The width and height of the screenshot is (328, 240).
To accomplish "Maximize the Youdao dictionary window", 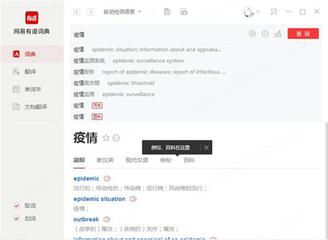I will pyautogui.click(x=302, y=12).
